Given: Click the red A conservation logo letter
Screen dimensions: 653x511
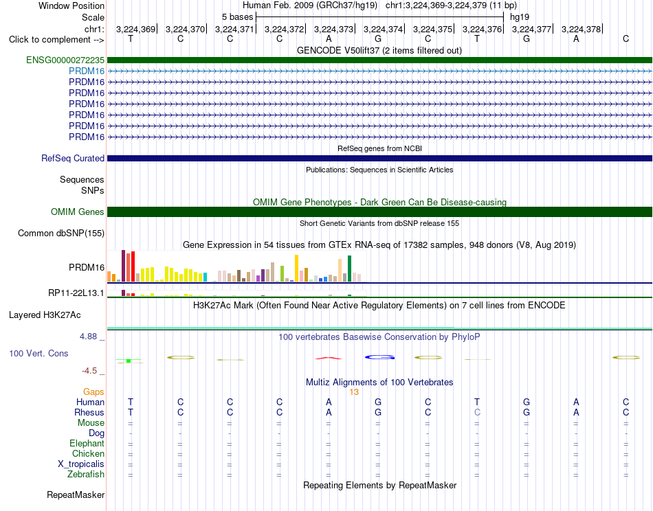Looking at the screenshot, I should (x=329, y=358).
